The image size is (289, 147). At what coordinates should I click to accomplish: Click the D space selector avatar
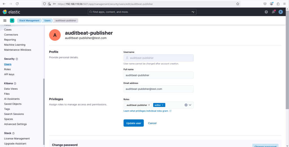pos(12,21)
